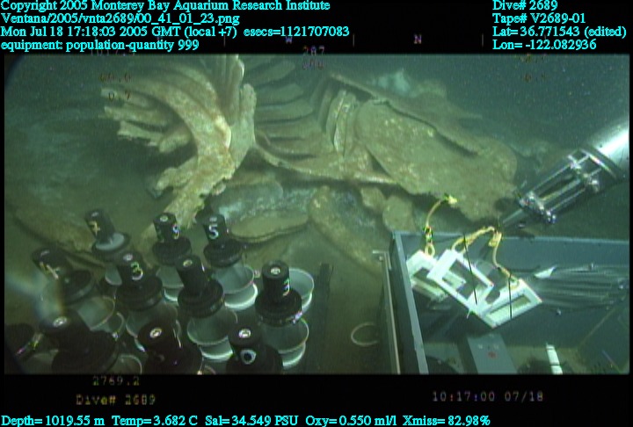Click the Xmiss=82.98% value
The image size is (633, 427).
(x=448, y=420)
